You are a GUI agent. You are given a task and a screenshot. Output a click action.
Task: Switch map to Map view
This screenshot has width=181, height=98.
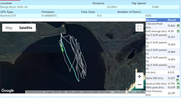[x=9, y=28]
